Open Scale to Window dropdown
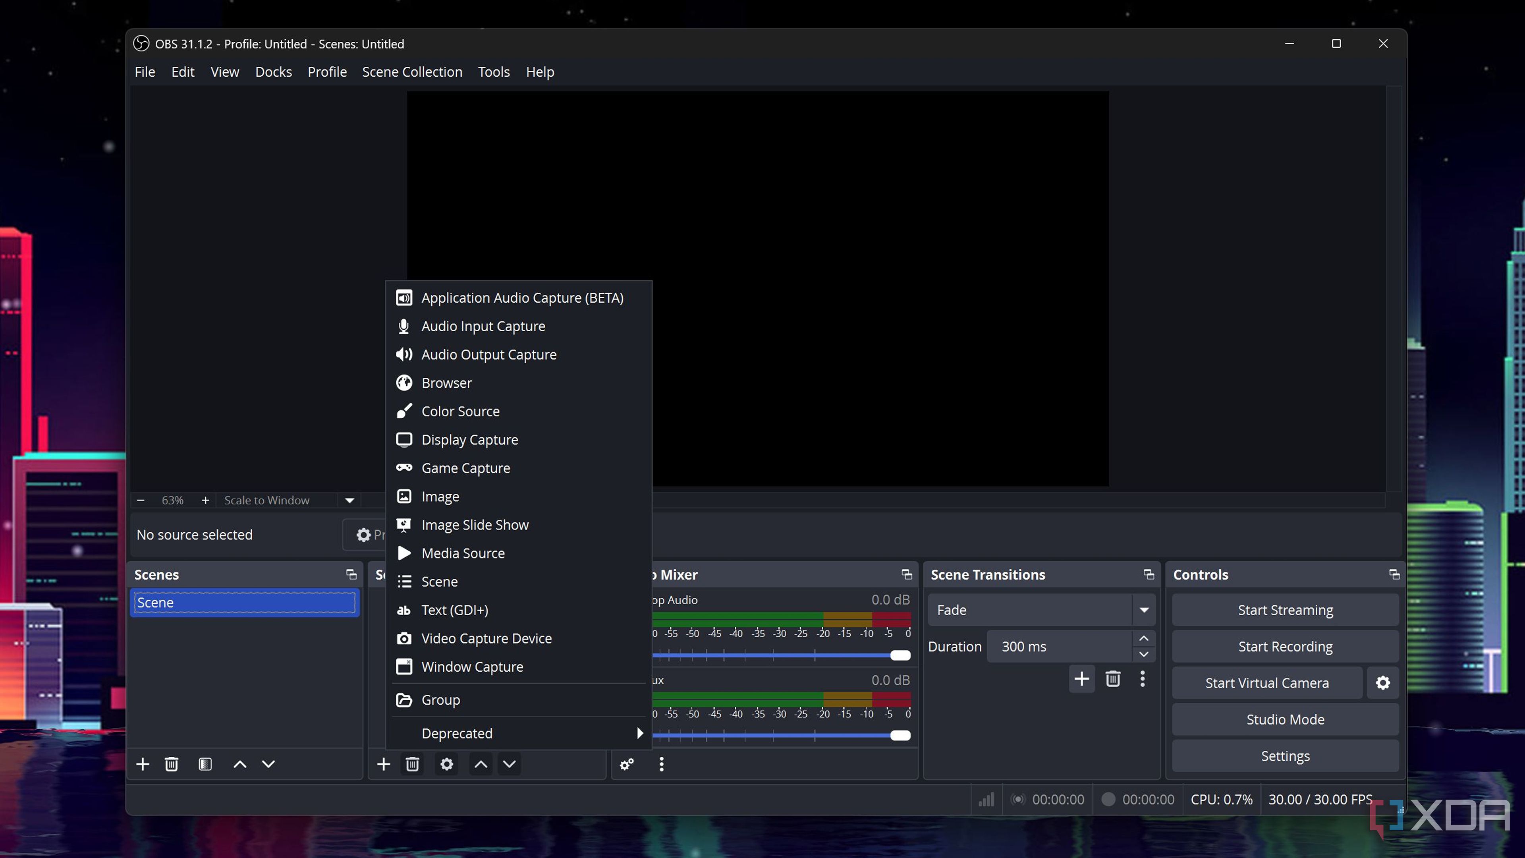Screen dimensions: 1525x858 coord(350,500)
